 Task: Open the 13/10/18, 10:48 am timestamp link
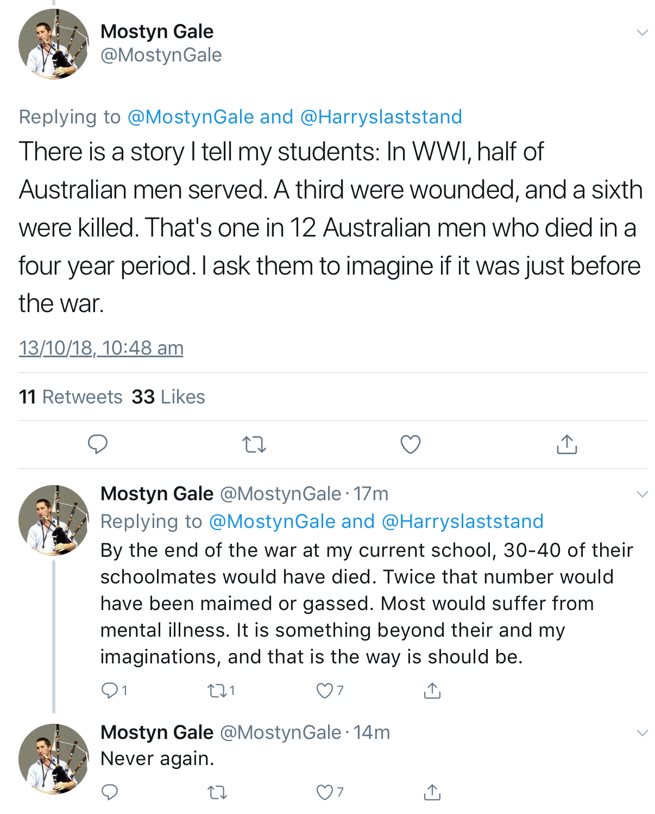(x=101, y=348)
